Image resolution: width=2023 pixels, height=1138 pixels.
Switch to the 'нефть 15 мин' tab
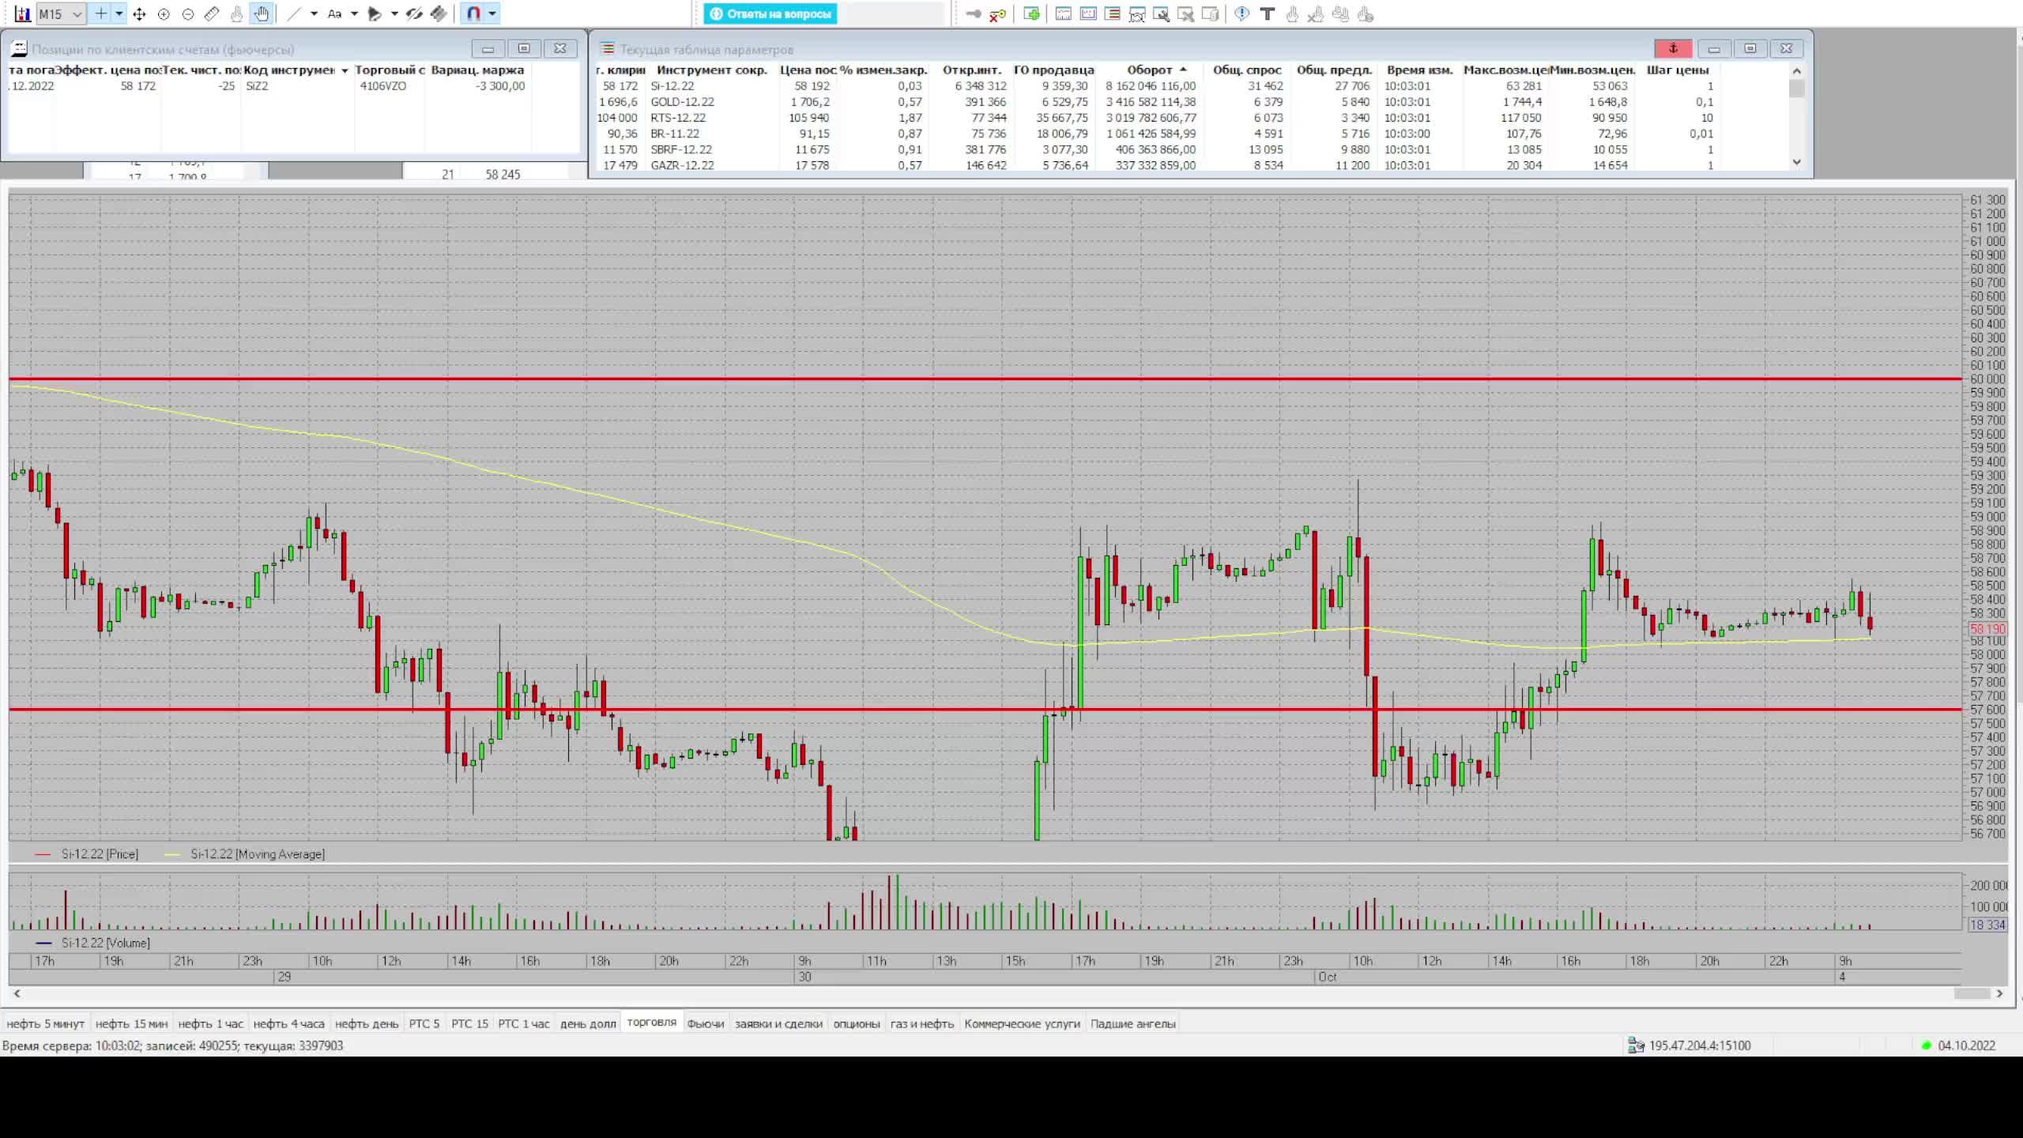pyautogui.click(x=131, y=1023)
